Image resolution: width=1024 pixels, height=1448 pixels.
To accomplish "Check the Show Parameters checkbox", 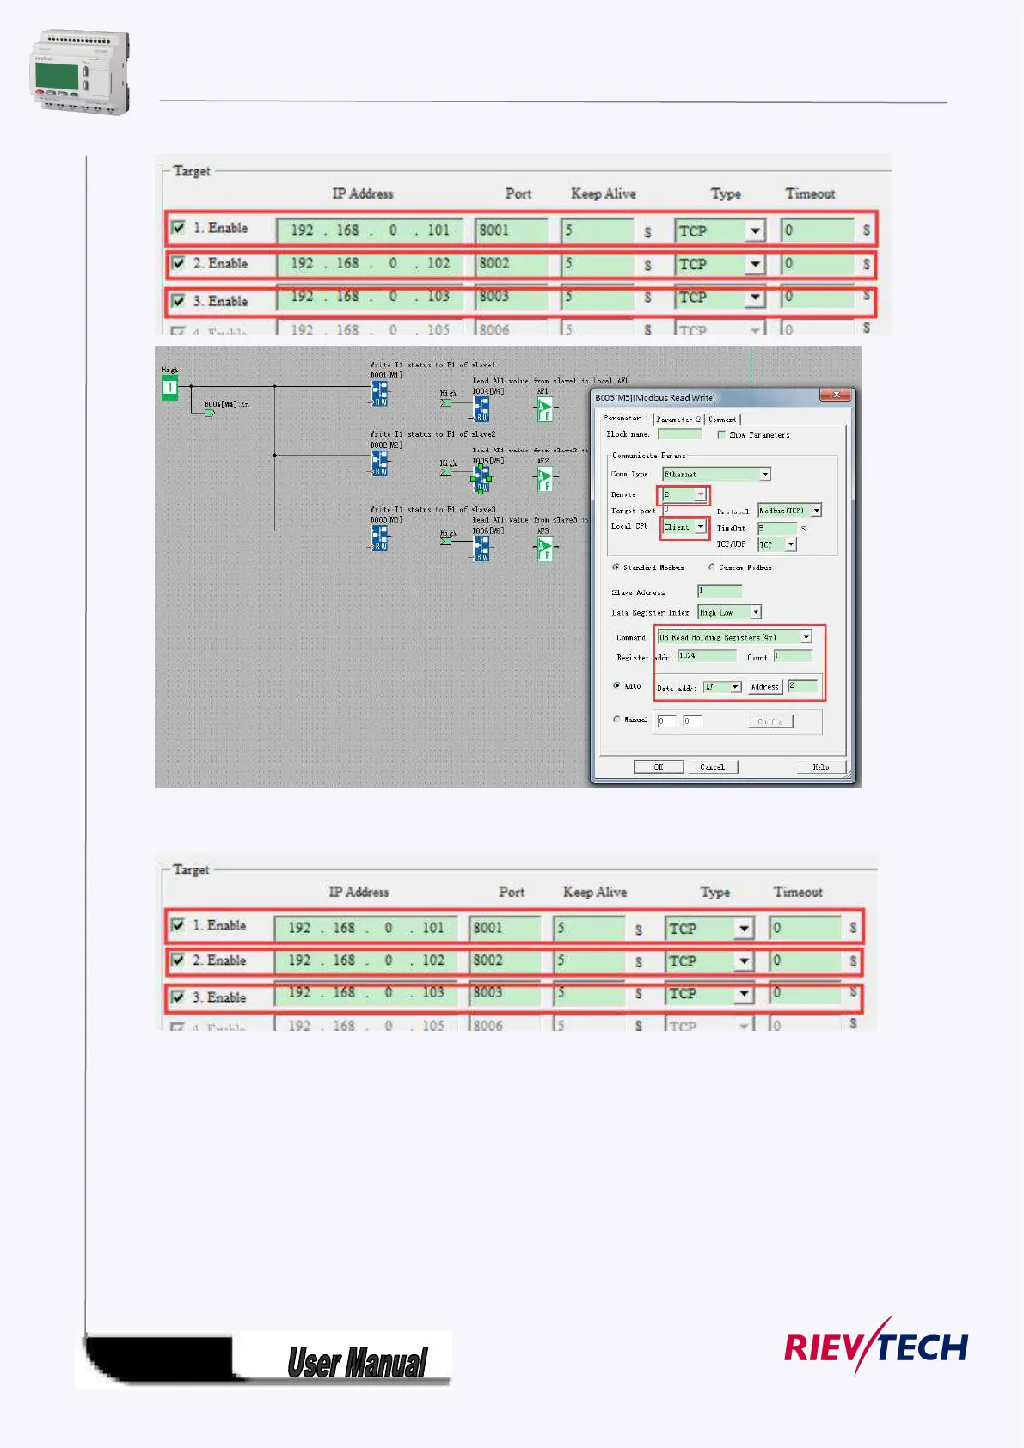I will [x=721, y=434].
